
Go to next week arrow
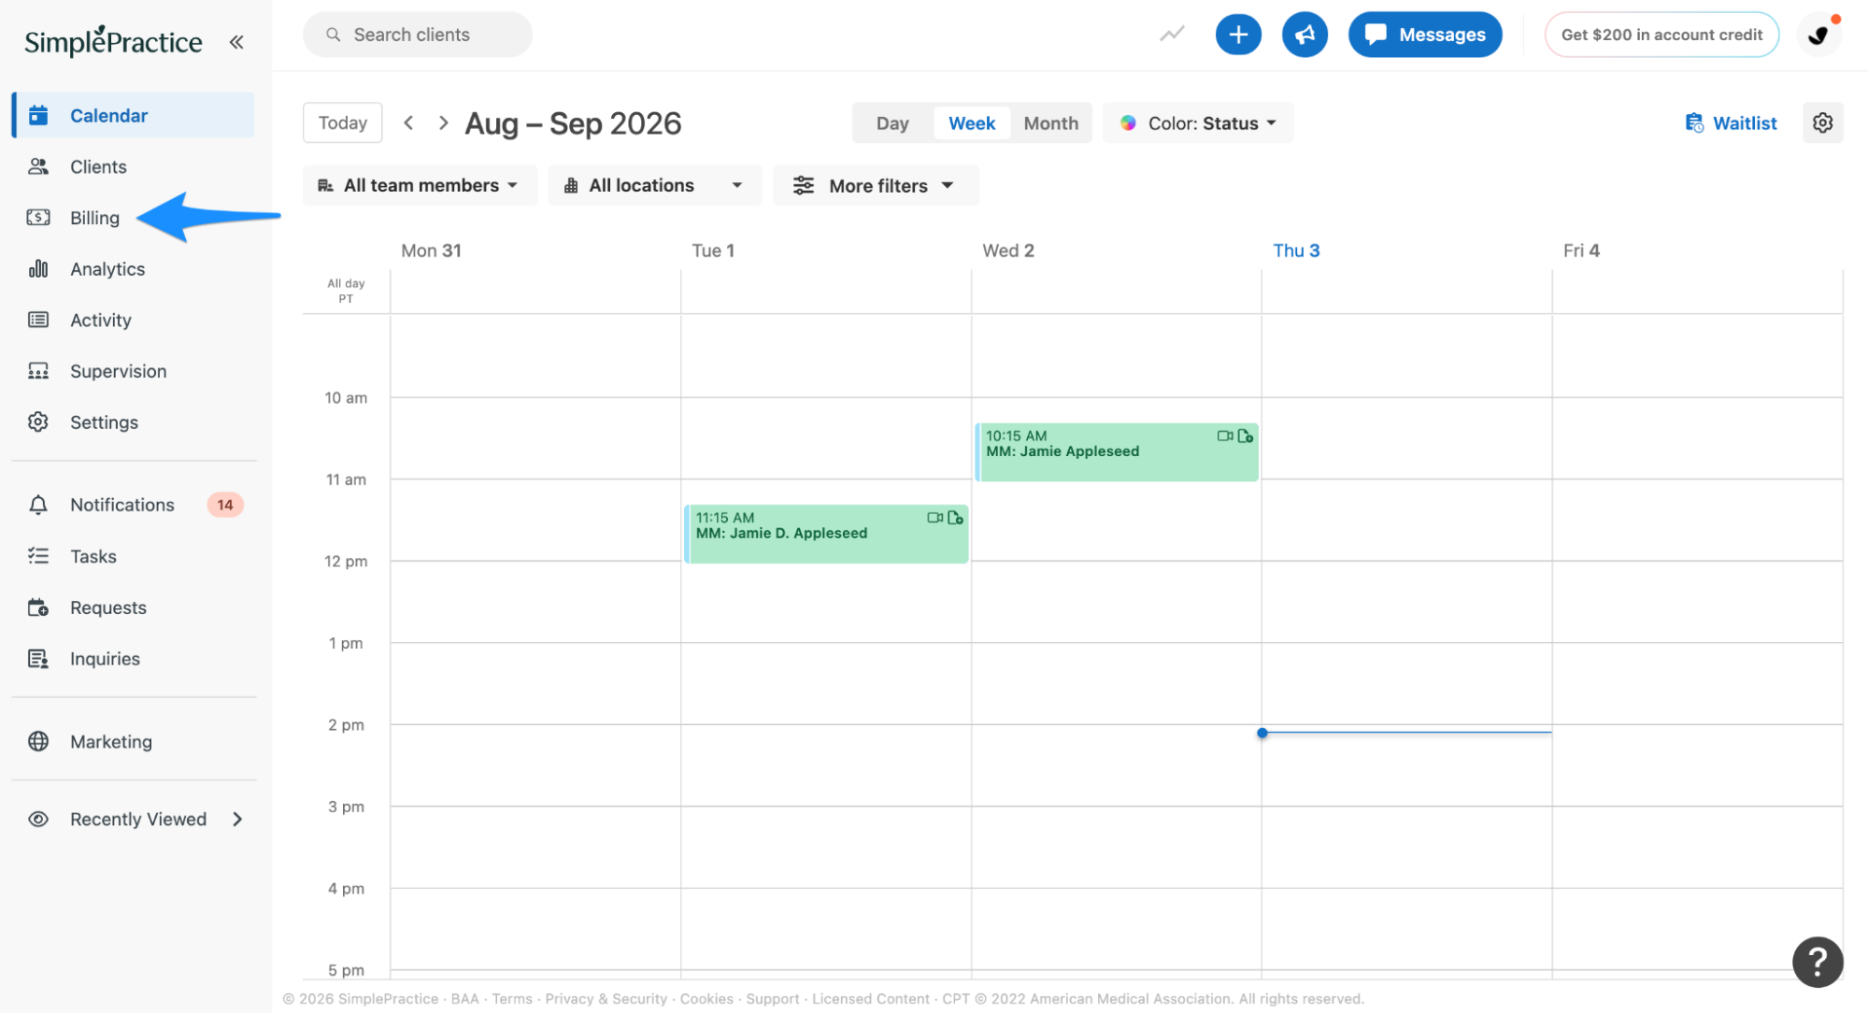443,122
